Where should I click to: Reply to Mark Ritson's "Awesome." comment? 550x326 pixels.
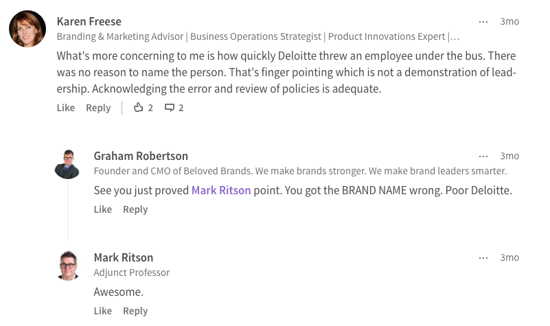[x=135, y=311]
